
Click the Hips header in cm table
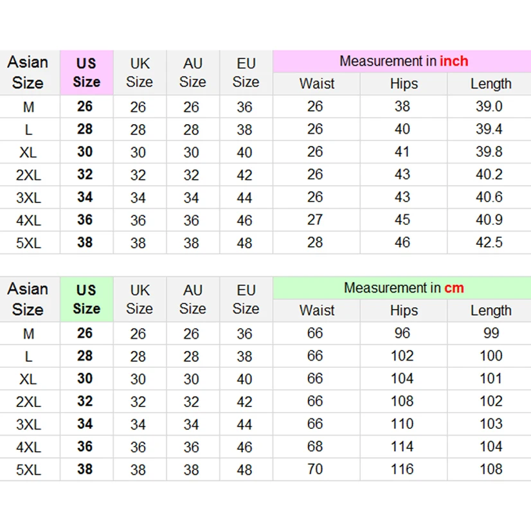tap(403, 310)
